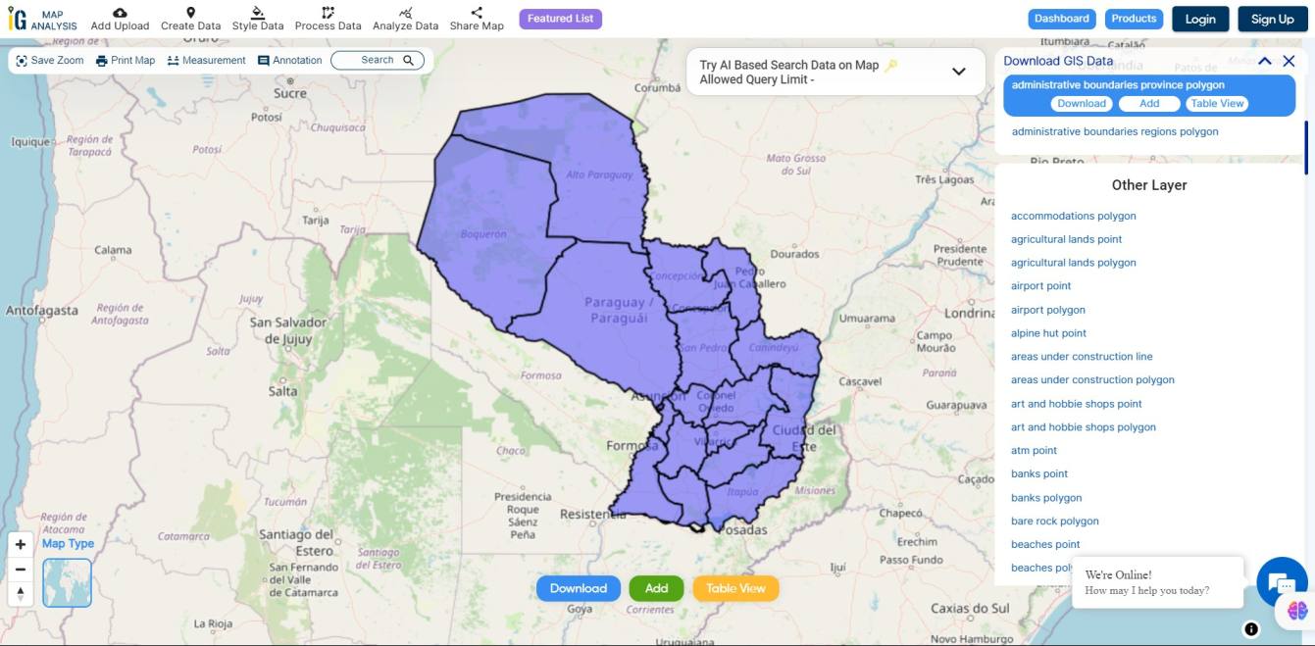The height and width of the screenshot is (646, 1315).
Task: Open Share Map options
Action: coord(476,13)
